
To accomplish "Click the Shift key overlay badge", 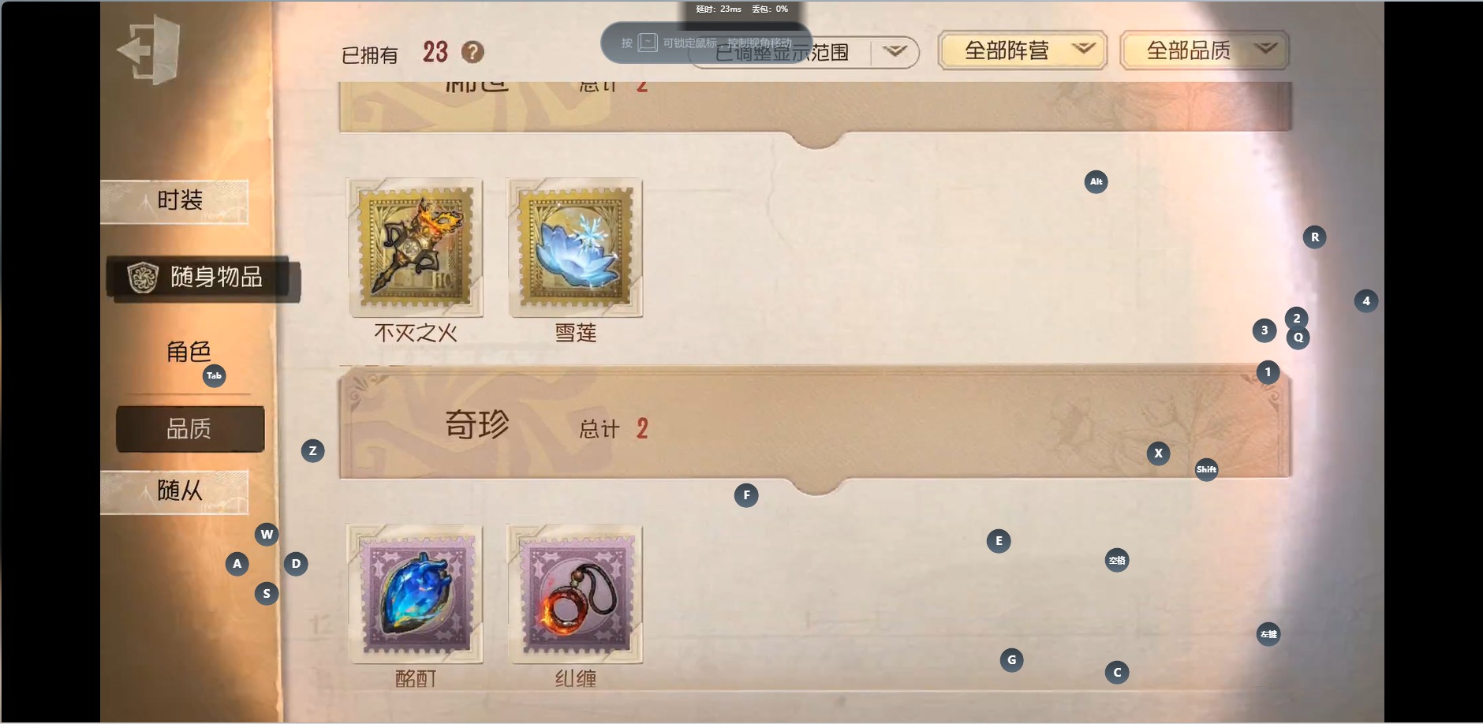I will (1206, 469).
